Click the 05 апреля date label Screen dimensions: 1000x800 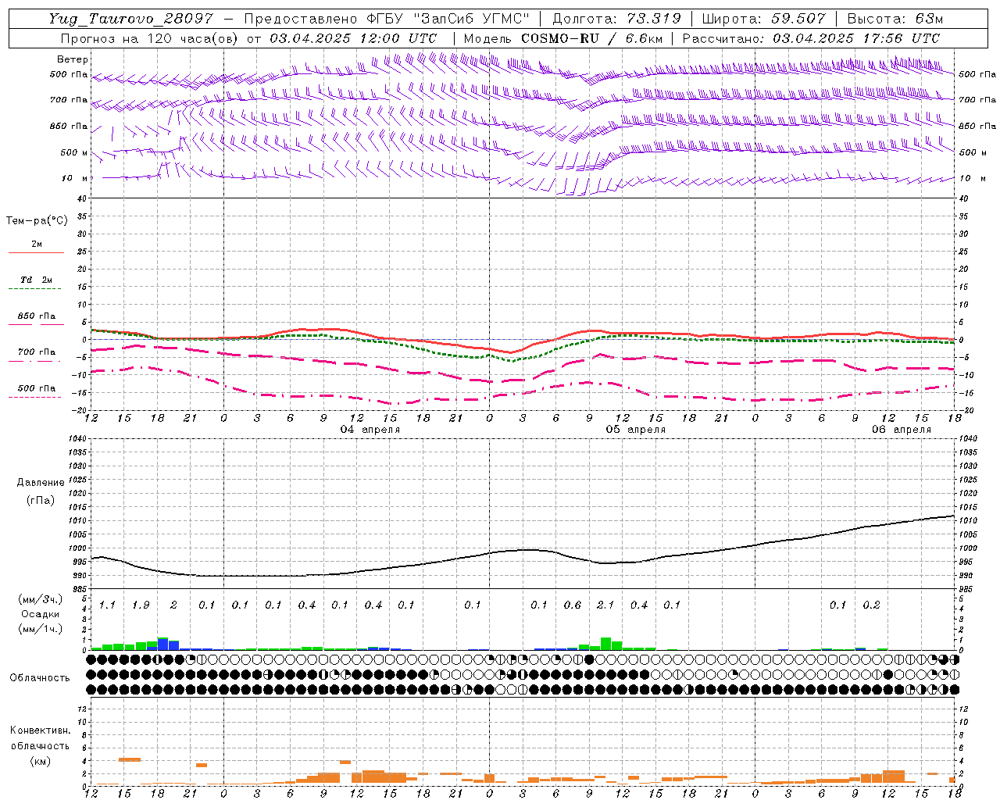(x=636, y=430)
